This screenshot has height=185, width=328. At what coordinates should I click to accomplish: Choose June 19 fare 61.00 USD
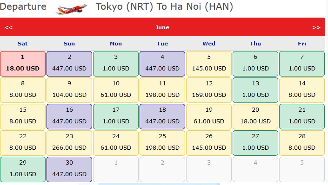209,116
